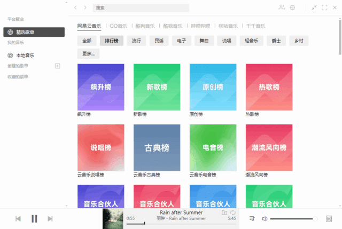Open the 飙升榜 chart cover
Image resolution: width=342 pixels, height=229 pixels.
[101, 87]
